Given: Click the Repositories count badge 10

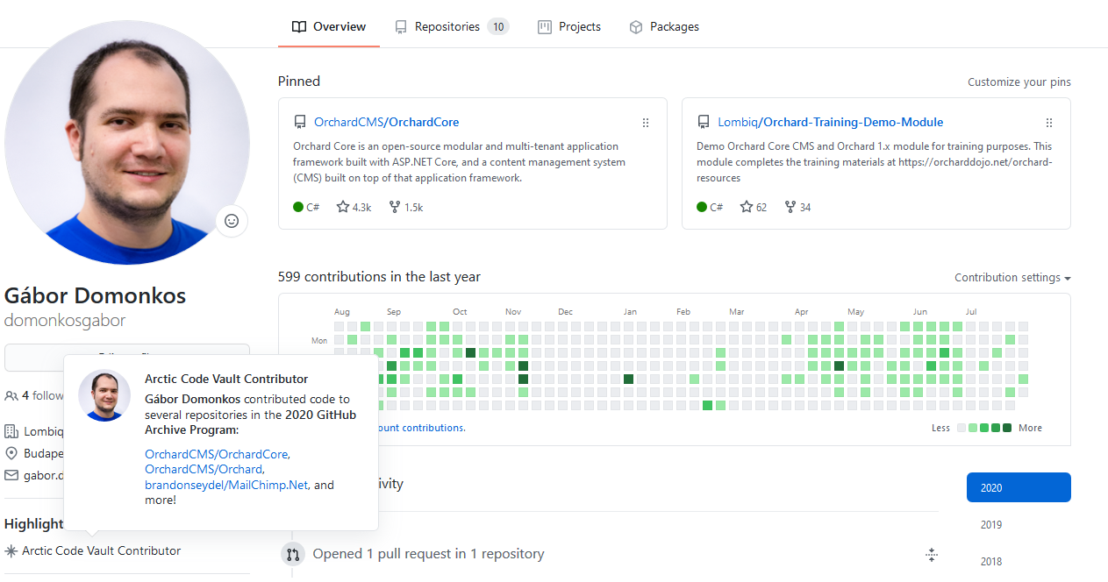Looking at the screenshot, I should pyautogui.click(x=498, y=27).
